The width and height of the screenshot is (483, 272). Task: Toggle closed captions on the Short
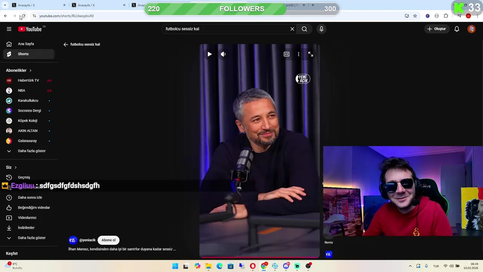286,54
